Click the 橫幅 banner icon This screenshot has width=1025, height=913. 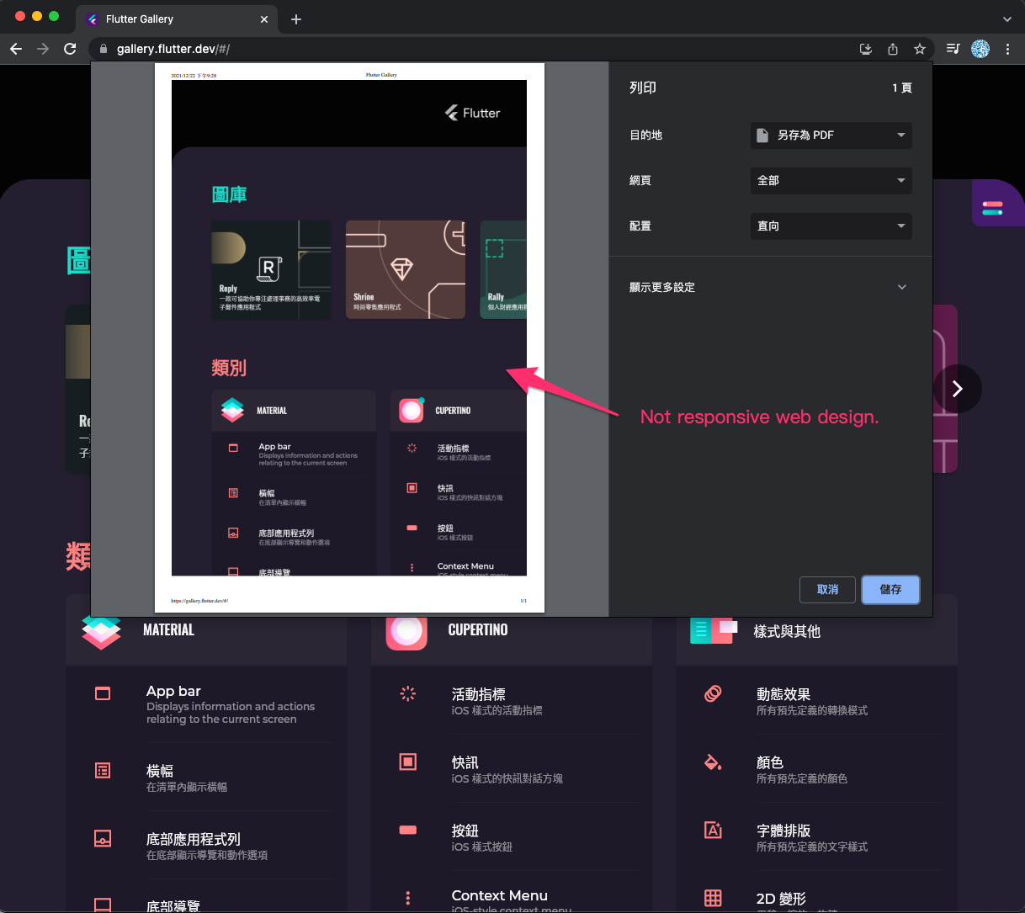(x=103, y=770)
